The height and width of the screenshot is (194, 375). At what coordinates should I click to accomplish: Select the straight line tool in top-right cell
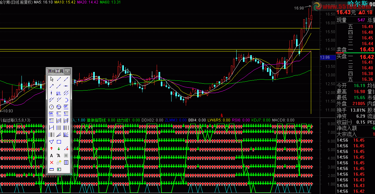66,79
